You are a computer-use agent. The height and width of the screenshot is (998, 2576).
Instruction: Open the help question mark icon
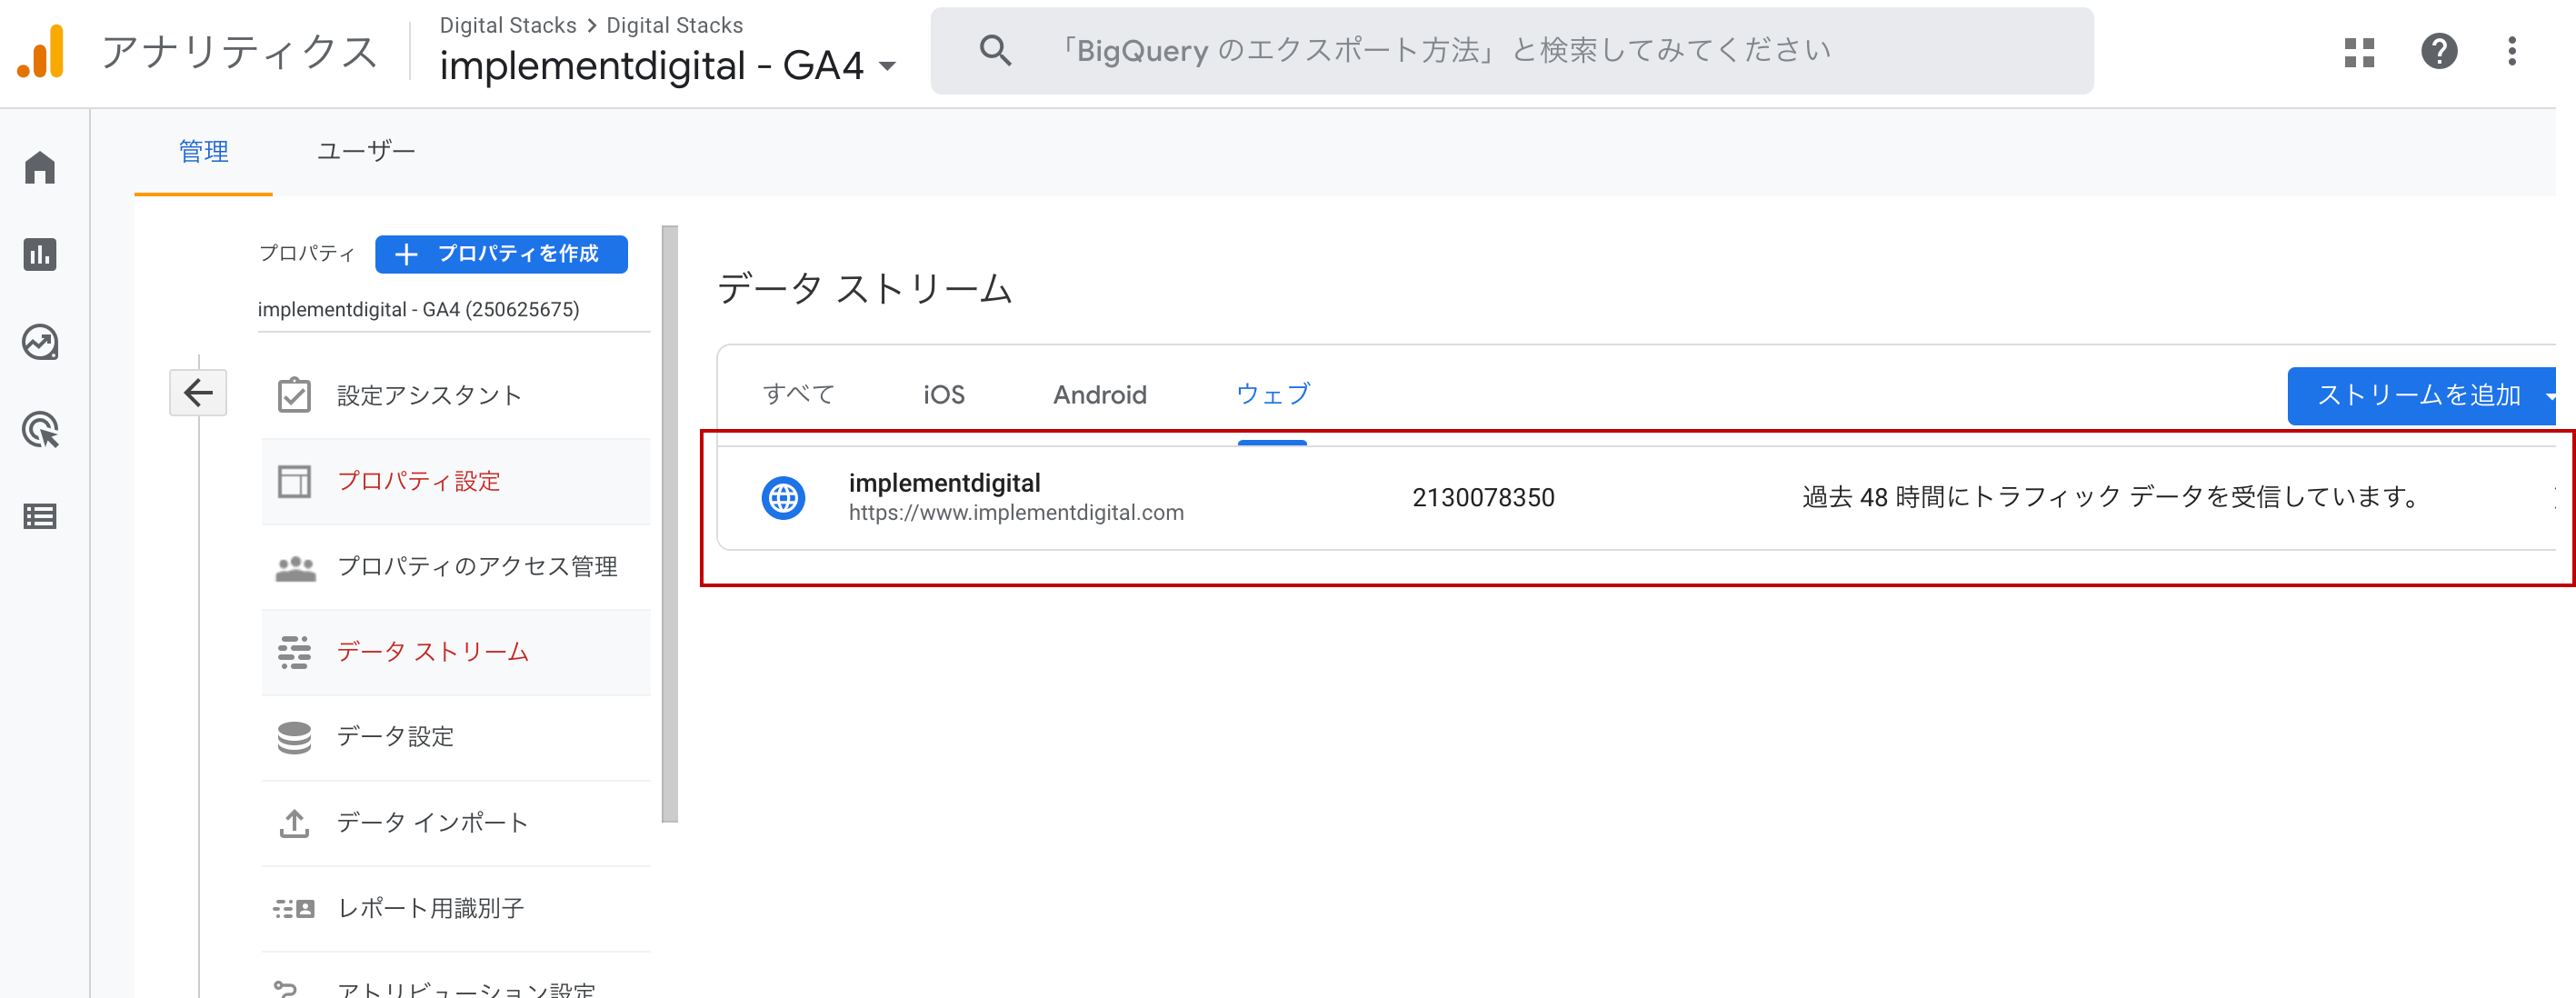(x=2439, y=51)
